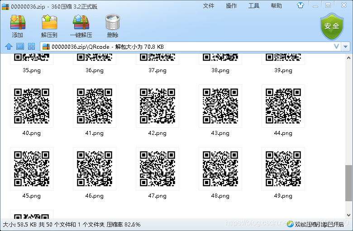
Task: Select the 41.png QR code thumbnail
Action: 95,106
